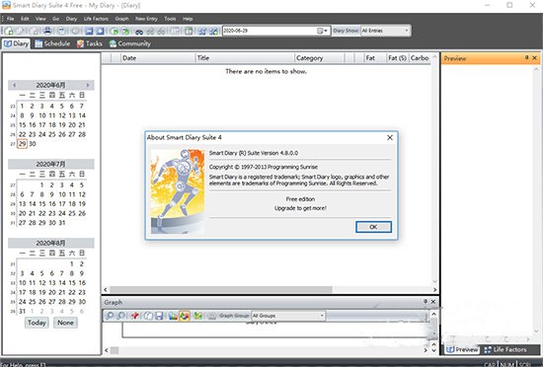Open the Help menu
This screenshot has width=543, height=367.
188,19
